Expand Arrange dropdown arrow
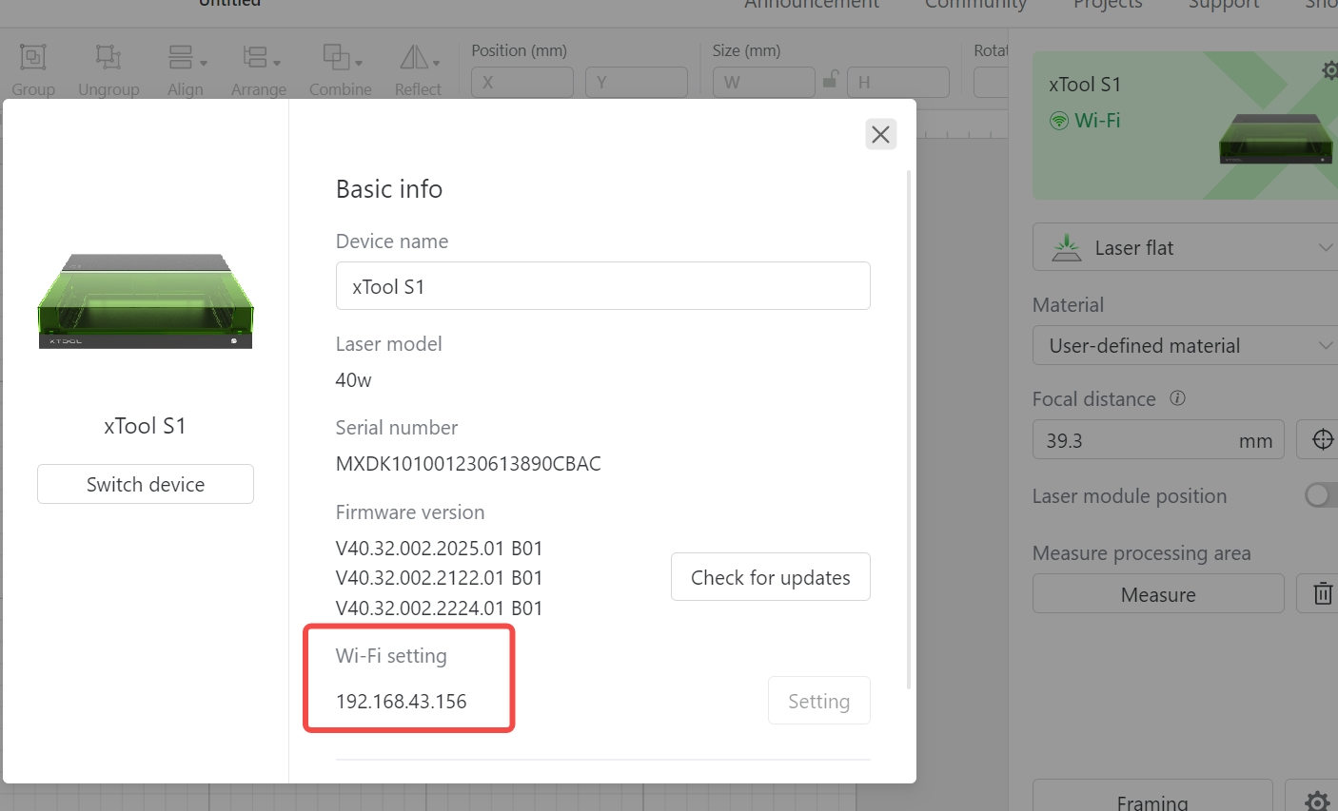Viewport: 1338px width, 811px height. point(277,63)
